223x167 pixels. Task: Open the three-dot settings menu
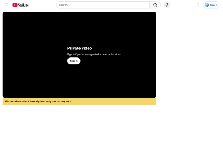[198, 5]
